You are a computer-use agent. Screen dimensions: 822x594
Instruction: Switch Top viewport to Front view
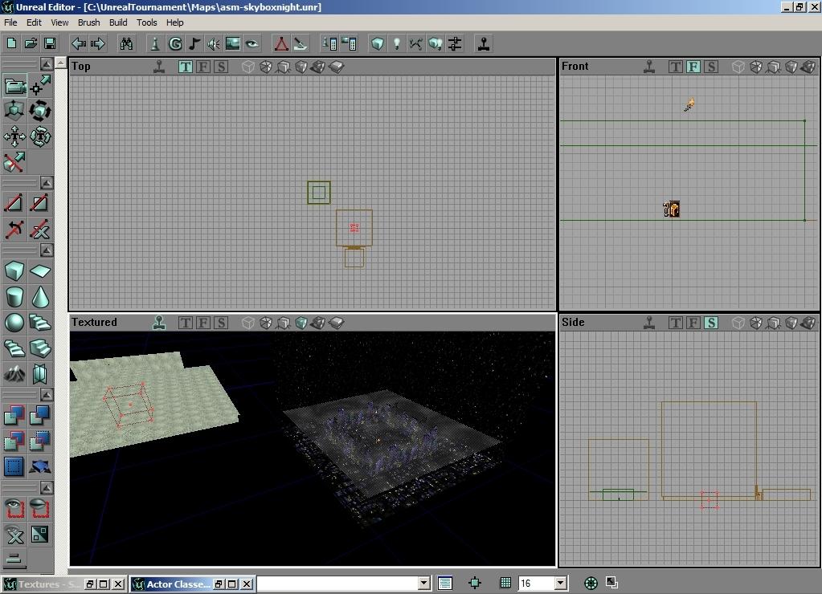(203, 67)
